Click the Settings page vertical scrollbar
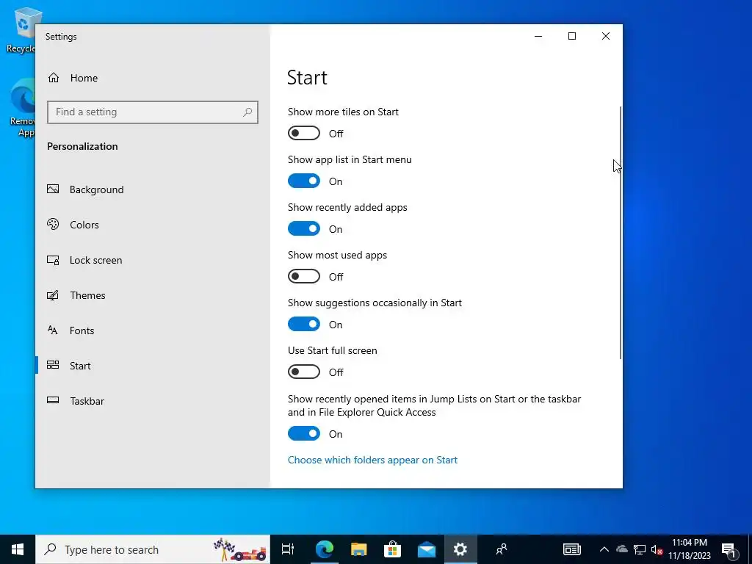 point(621,233)
